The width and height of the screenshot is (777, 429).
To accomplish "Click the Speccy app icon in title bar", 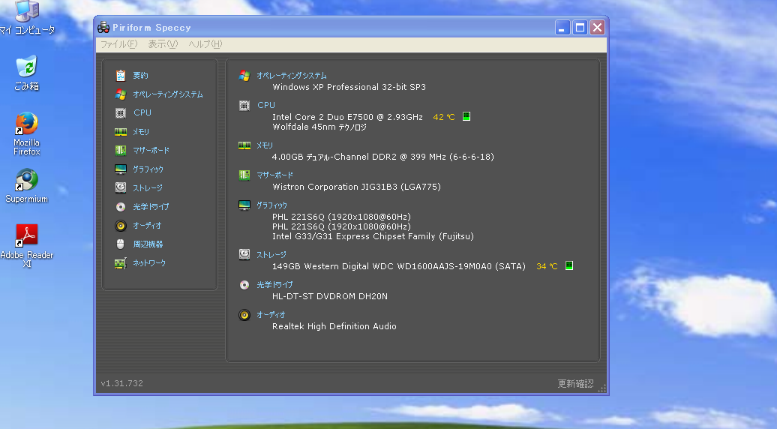I will tap(103, 27).
